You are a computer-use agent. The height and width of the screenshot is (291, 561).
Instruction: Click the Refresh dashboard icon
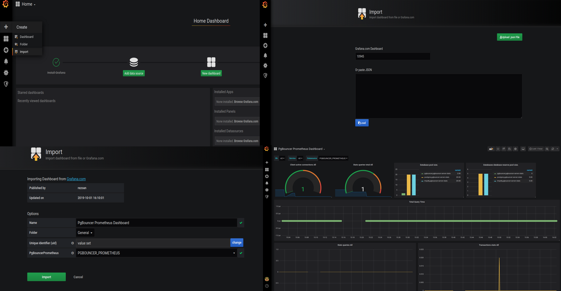tap(553, 149)
